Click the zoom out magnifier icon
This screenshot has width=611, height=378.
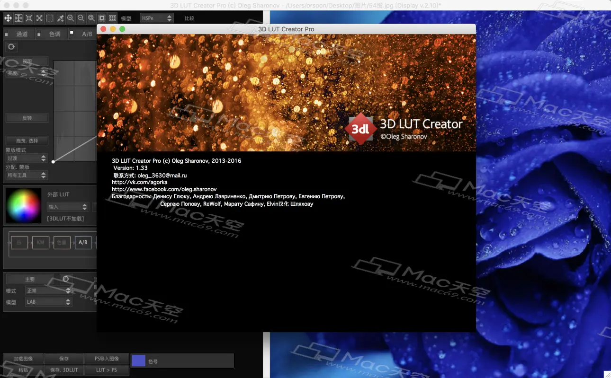(81, 18)
